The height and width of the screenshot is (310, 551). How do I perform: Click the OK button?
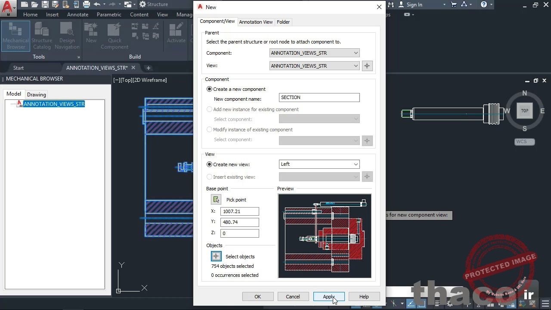257,297
